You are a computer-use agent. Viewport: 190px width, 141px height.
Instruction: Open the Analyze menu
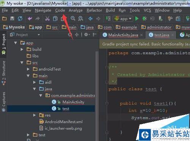tap(76, 10)
